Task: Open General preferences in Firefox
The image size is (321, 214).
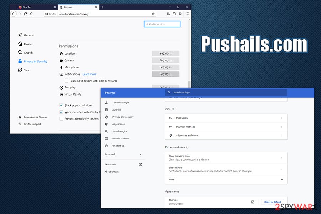Action: point(26,35)
